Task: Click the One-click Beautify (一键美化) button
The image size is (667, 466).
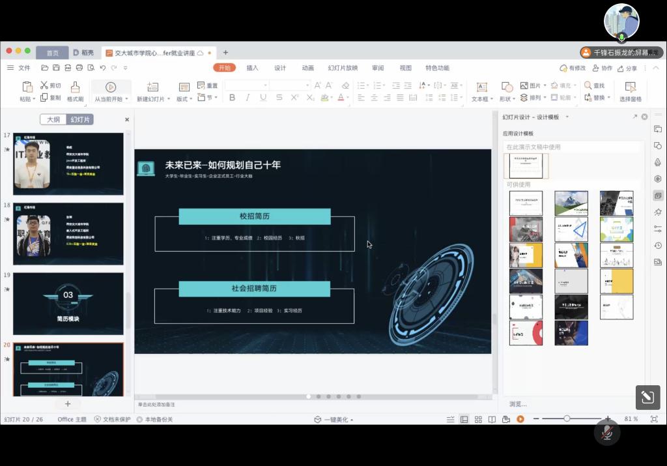Action: 333,420
